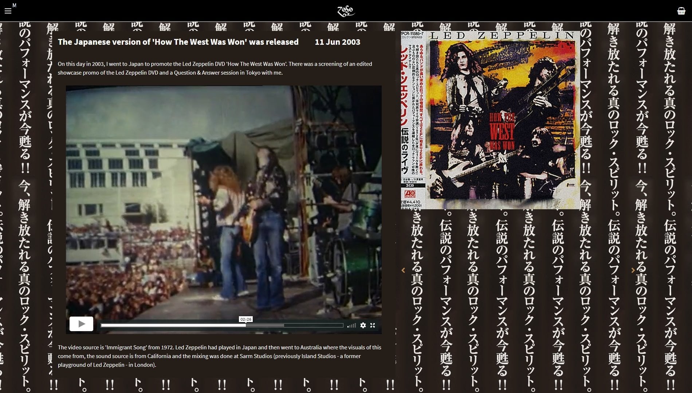The image size is (692, 393).
Task: Enter fullscreen video mode
Action: coord(373,325)
